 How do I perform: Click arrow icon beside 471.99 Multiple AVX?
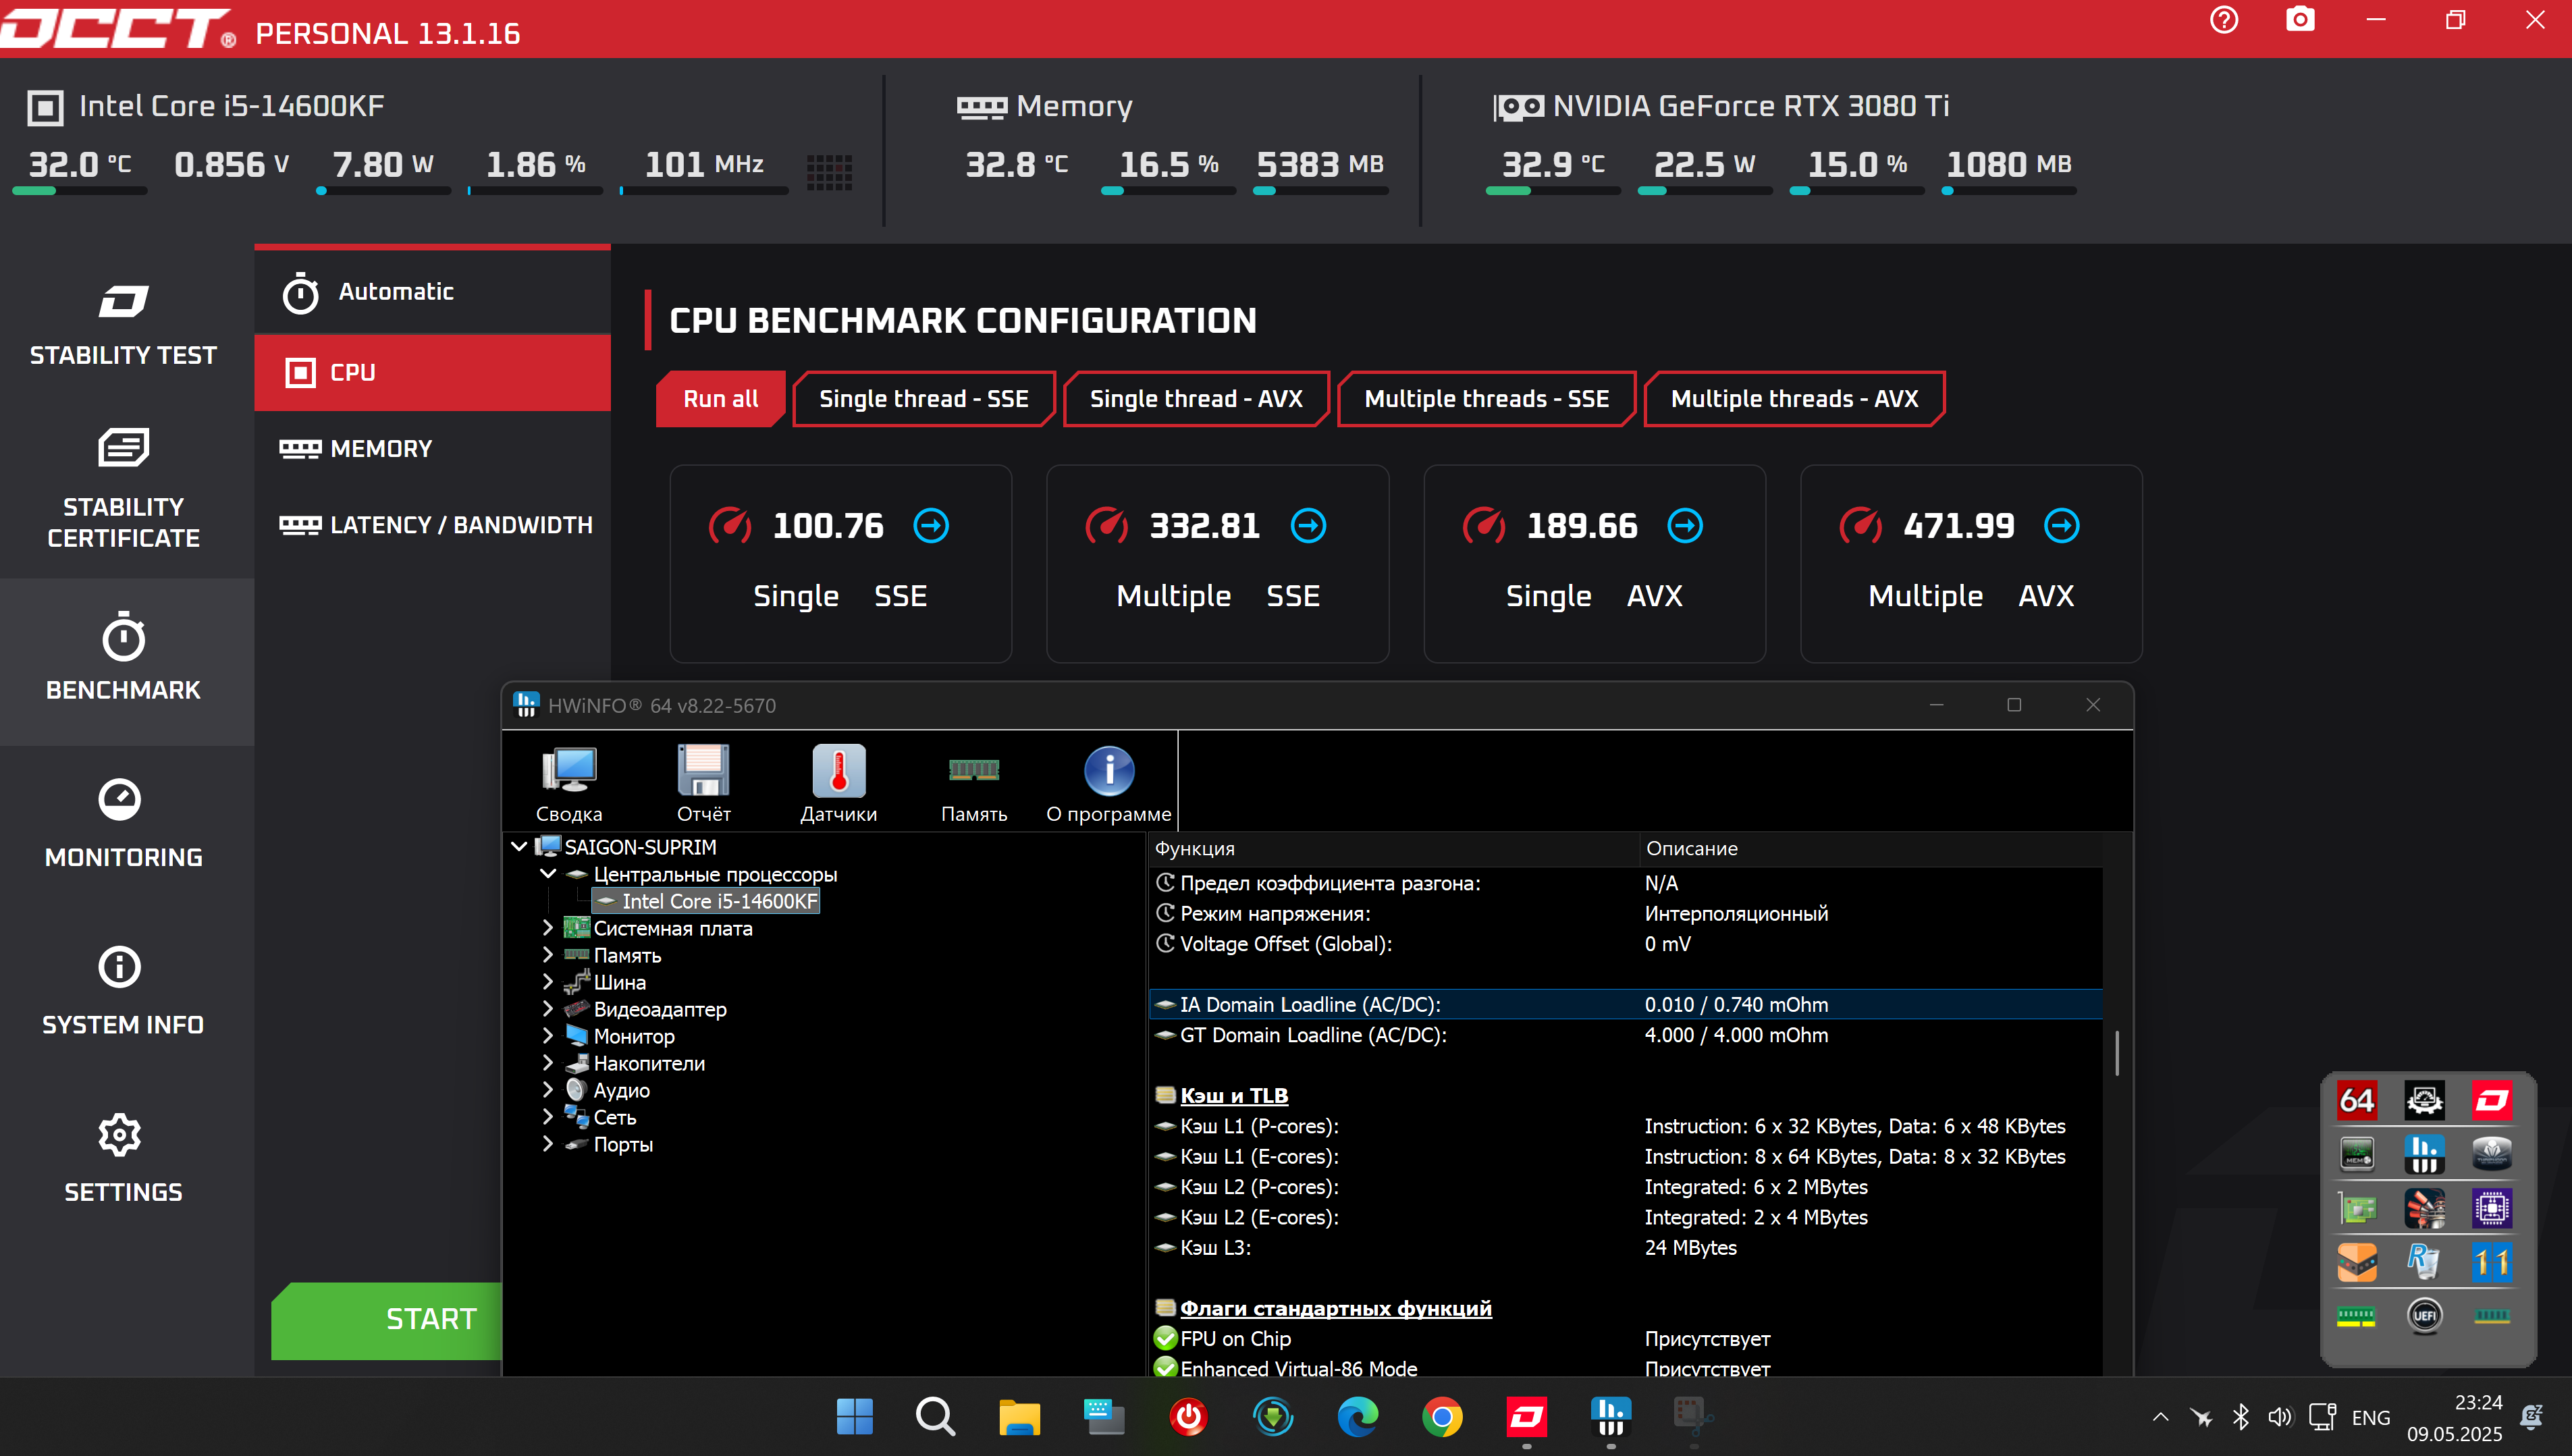[x=2061, y=525]
